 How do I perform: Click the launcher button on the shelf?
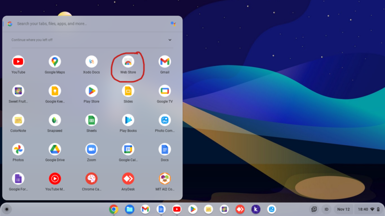point(7,209)
